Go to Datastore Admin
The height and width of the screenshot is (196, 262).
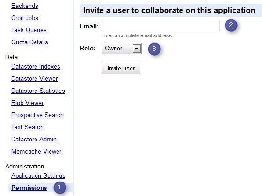[x=34, y=140]
